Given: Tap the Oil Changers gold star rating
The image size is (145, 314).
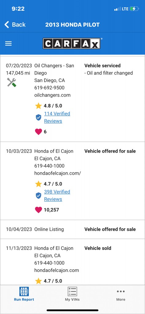Looking at the screenshot, I should [x=38, y=106].
